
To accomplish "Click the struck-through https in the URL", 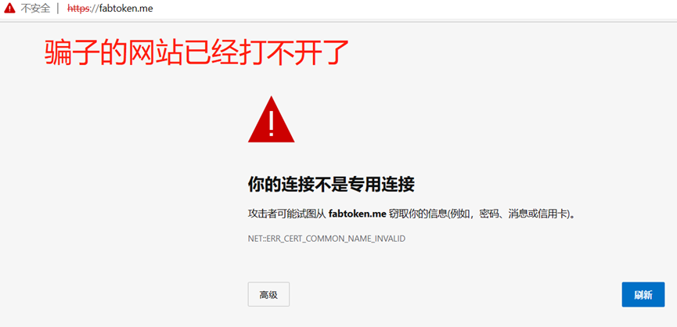I will (78, 8).
